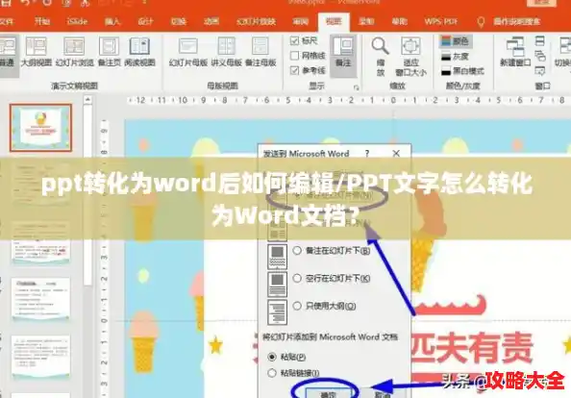
Task: Open Notes Page (备注页) view
Action: pyautogui.click(x=110, y=52)
